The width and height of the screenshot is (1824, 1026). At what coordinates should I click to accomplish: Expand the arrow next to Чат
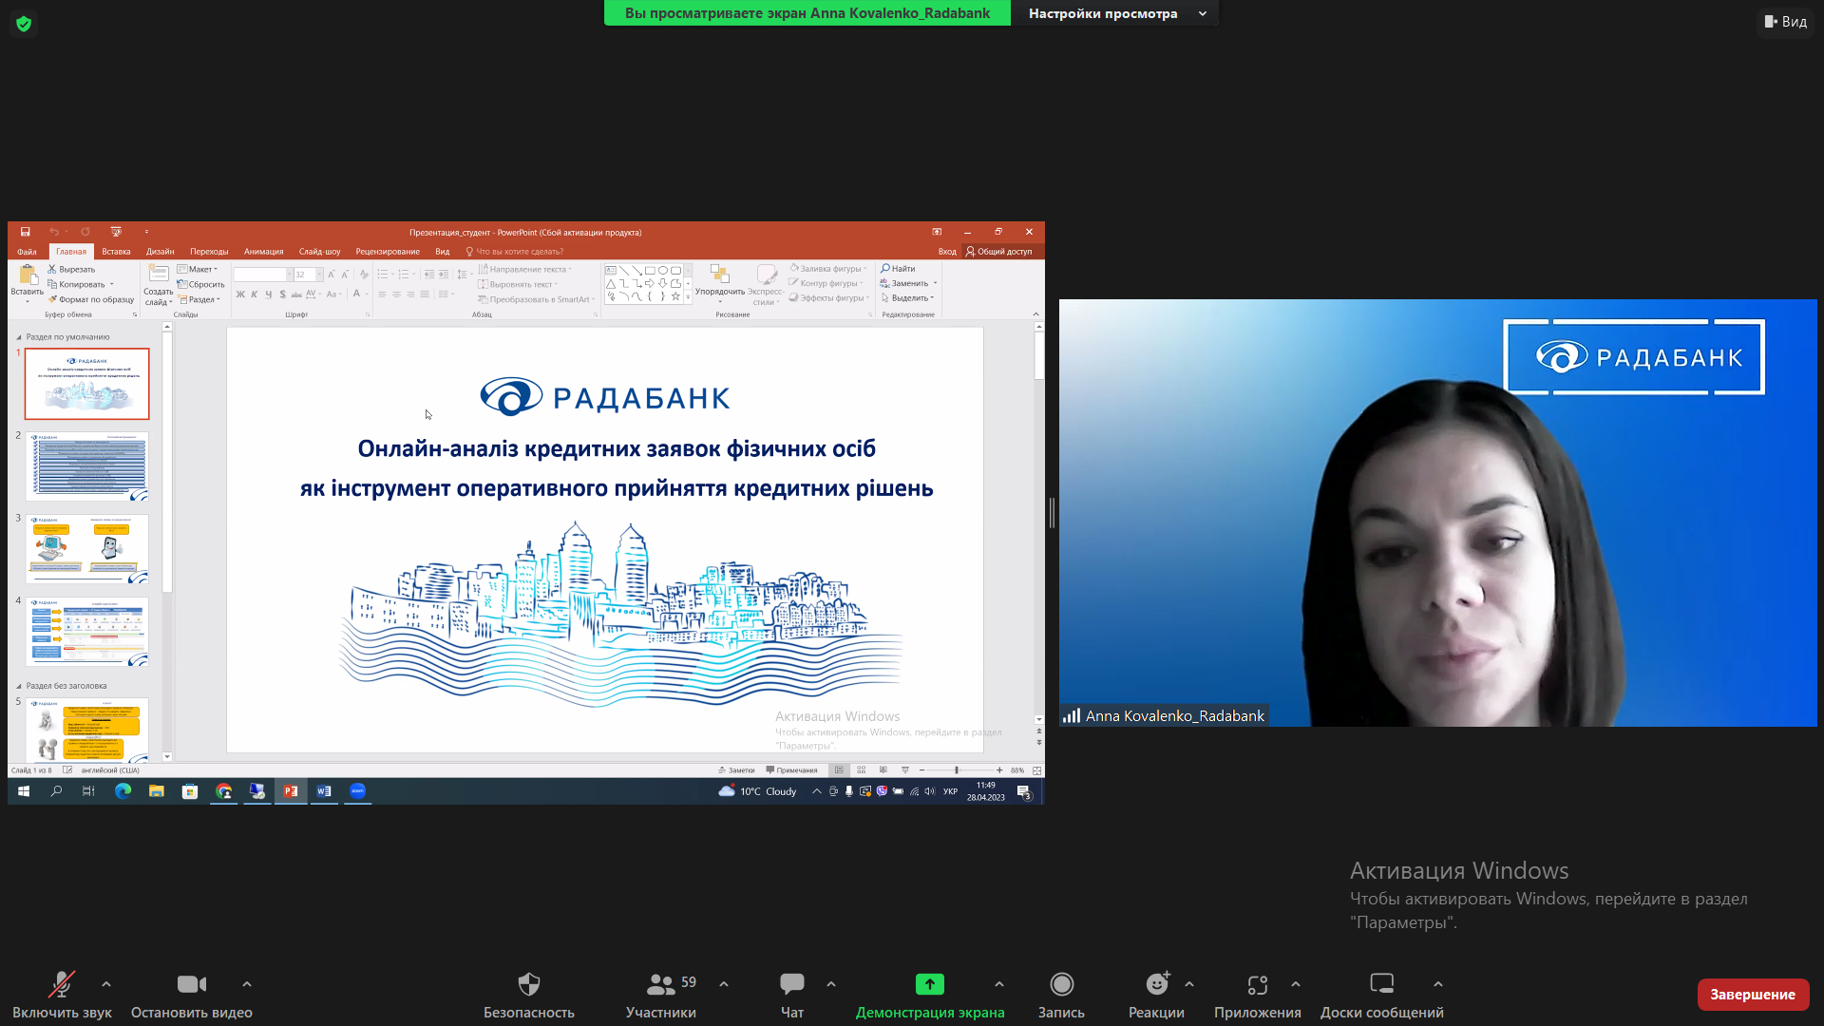pyautogui.click(x=831, y=984)
